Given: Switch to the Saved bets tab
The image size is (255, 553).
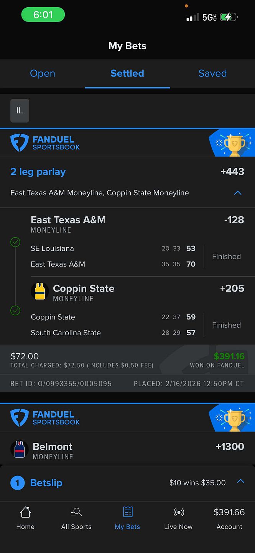Looking at the screenshot, I should pos(212,73).
